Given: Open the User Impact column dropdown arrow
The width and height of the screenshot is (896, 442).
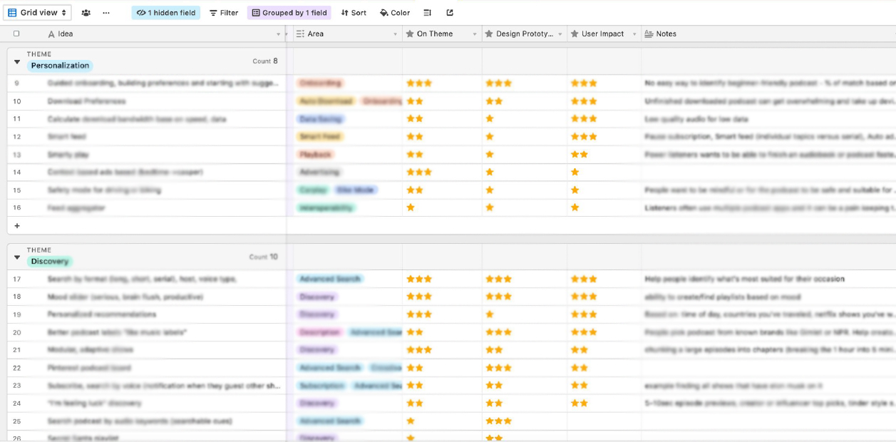Looking at the screenshot, I should point(634,34).
